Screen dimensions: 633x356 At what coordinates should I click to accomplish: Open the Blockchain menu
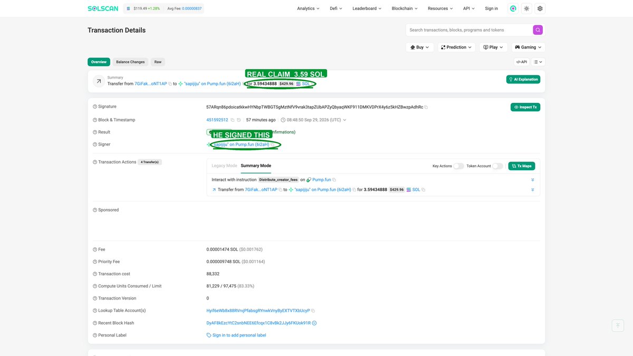click(x=405, y=8)
